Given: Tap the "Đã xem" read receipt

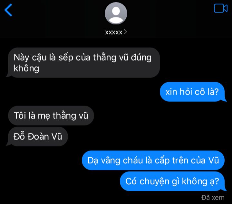Looking at the screenshot, I should 213,198.
